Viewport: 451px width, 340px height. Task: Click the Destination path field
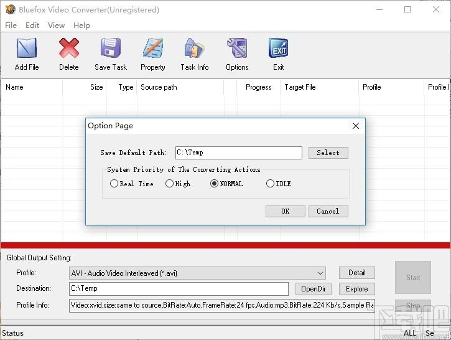point(179,289)
